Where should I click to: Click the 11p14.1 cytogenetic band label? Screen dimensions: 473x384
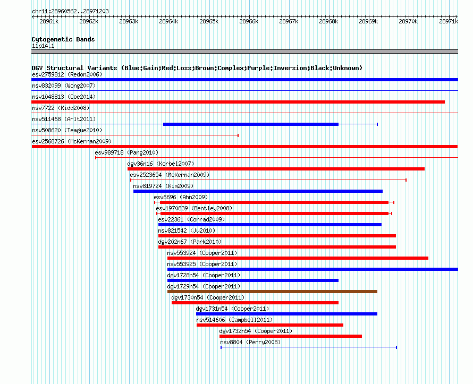(43, 46)
